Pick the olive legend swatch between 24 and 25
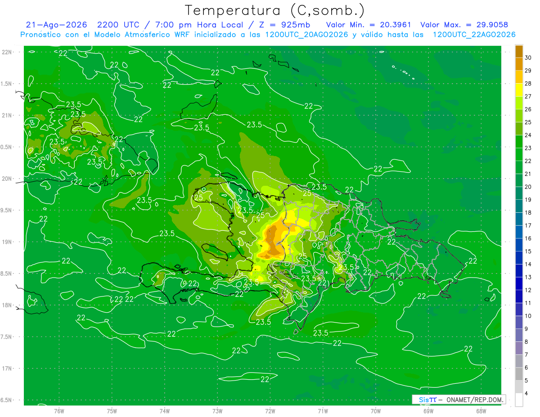Image resolution: width=540 pixels, height=417 pixels. [x=519, y=129]
